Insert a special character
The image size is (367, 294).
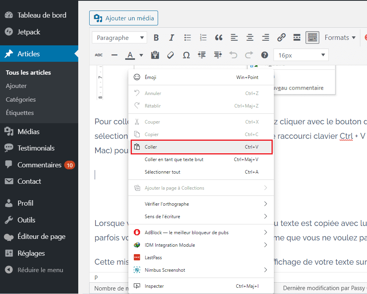pos(186,55)
